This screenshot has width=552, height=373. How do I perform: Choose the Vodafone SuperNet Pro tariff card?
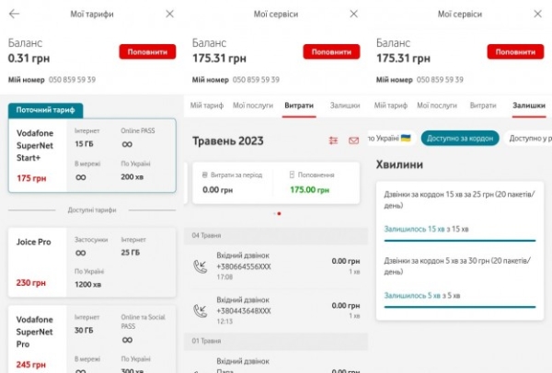(x=92, y=339)
